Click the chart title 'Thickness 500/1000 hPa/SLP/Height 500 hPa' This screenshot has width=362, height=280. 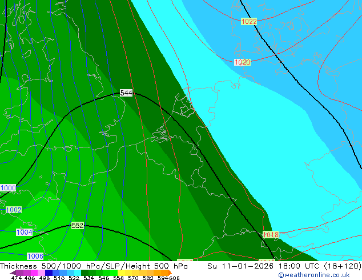94,266
